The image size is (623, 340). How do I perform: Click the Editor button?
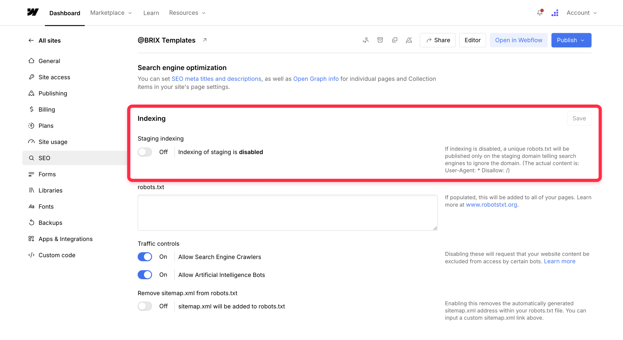(472, 40)
